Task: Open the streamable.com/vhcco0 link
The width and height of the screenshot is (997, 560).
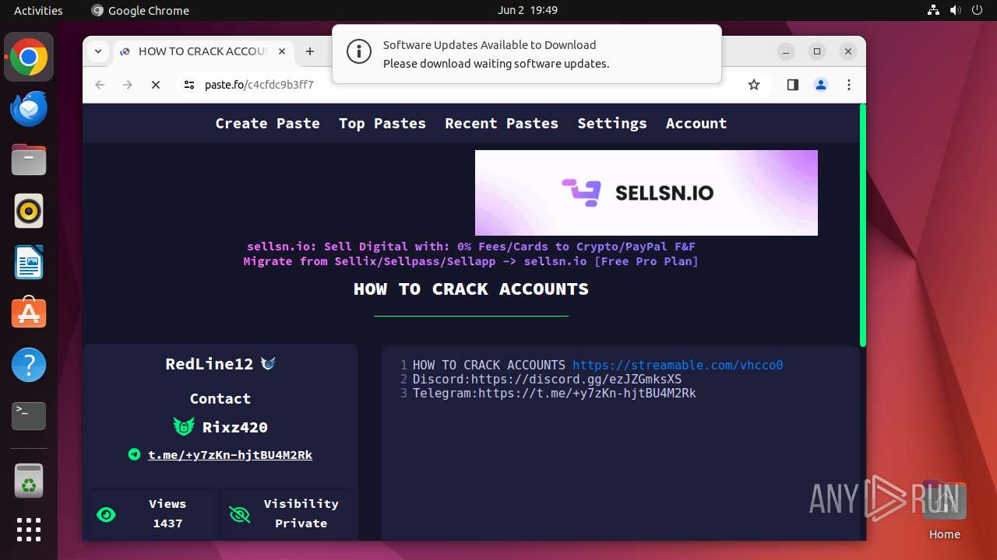Action: pos(678,365)
